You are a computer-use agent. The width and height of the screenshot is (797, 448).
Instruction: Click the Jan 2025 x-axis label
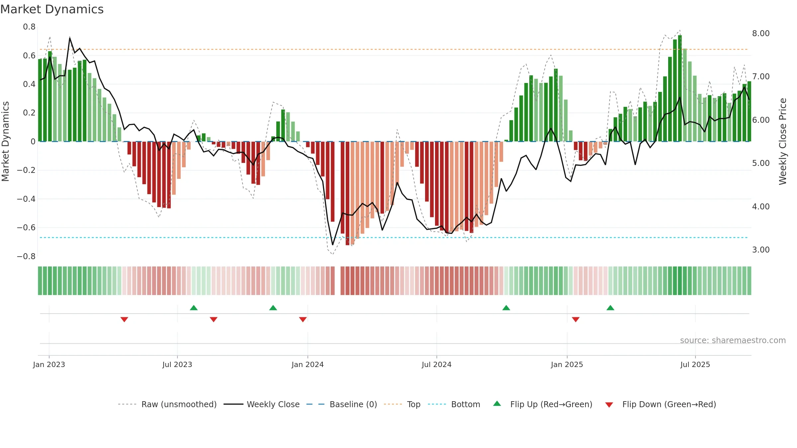tap(567, 364)
